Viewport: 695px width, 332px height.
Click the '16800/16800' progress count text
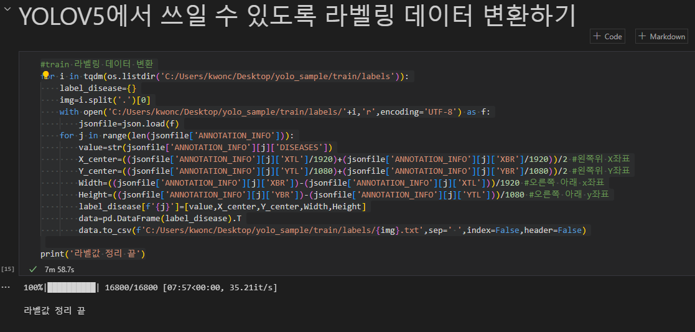click(x=131, y=288)
